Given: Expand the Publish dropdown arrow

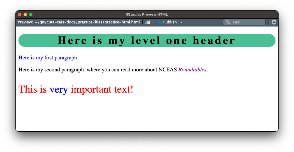Looking at the screenshot, I should pyautogui.click(x=181, y=22).
